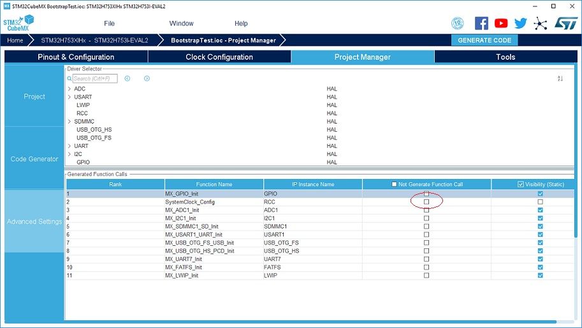Open the Project side section
This screenshot has height=328, width=582.
(34, 96)
